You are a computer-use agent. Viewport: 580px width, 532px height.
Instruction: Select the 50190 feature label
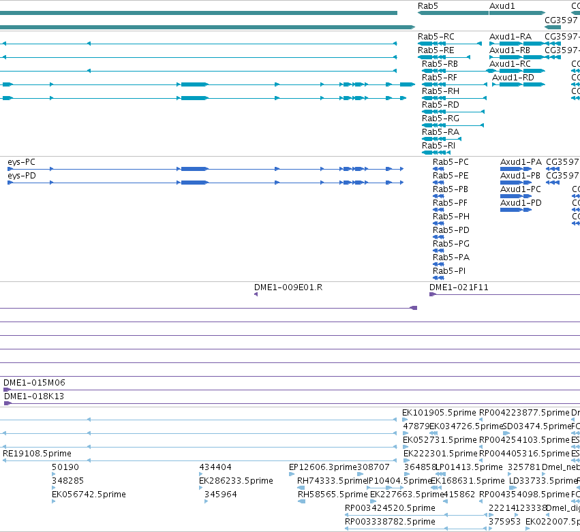(x=65, y=467)
